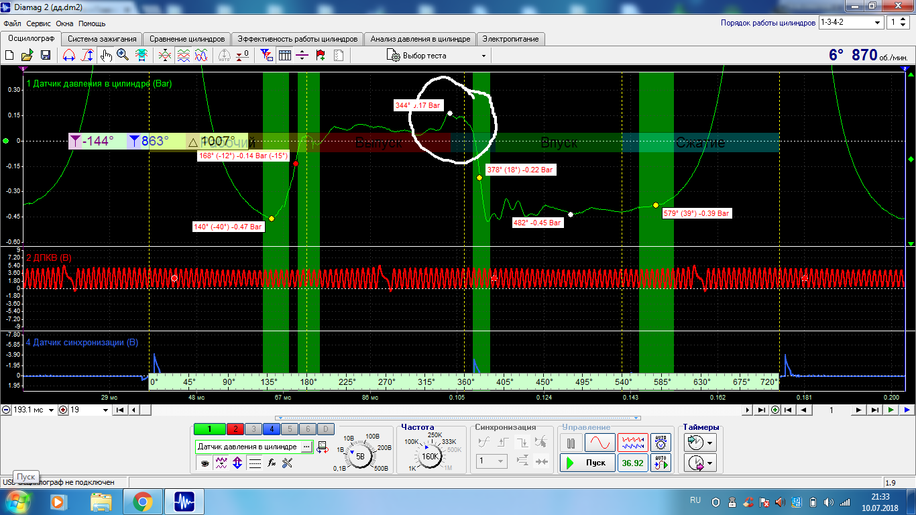Click zoom-in plus icon beside 19
The image size is (916, 515).
64,410
